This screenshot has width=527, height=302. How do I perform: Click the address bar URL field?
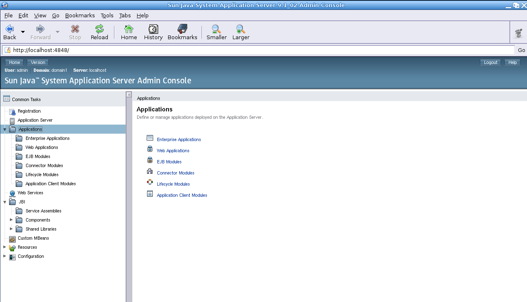point(259,50)
